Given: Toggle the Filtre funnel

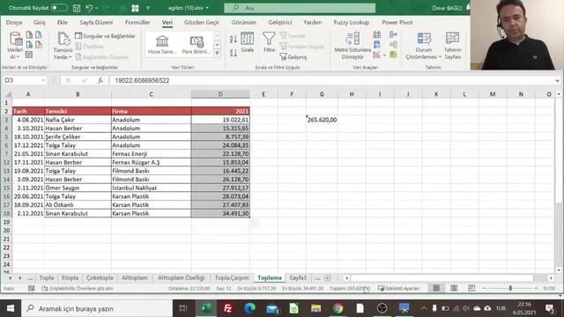Looking at the screenshot, I should click(269, 42).
